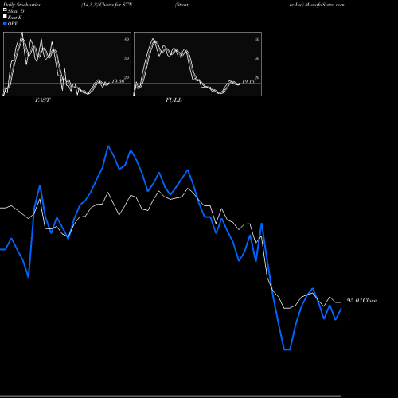Click the FULL stochastic chart thumbnail

pyautogui.click(x=197, y=64)
